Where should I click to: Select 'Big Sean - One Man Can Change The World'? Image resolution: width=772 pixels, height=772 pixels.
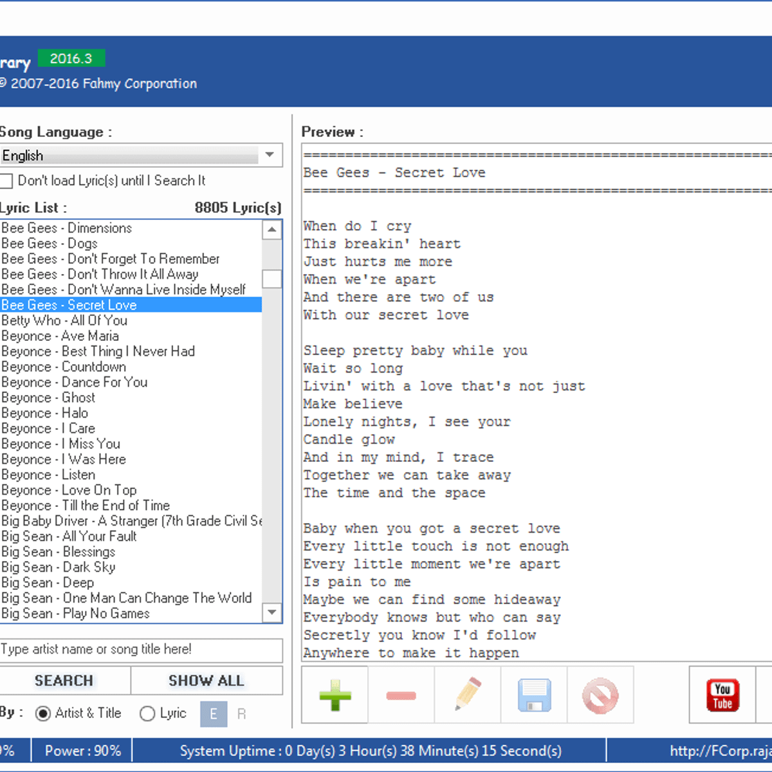(x=131, y=598)
